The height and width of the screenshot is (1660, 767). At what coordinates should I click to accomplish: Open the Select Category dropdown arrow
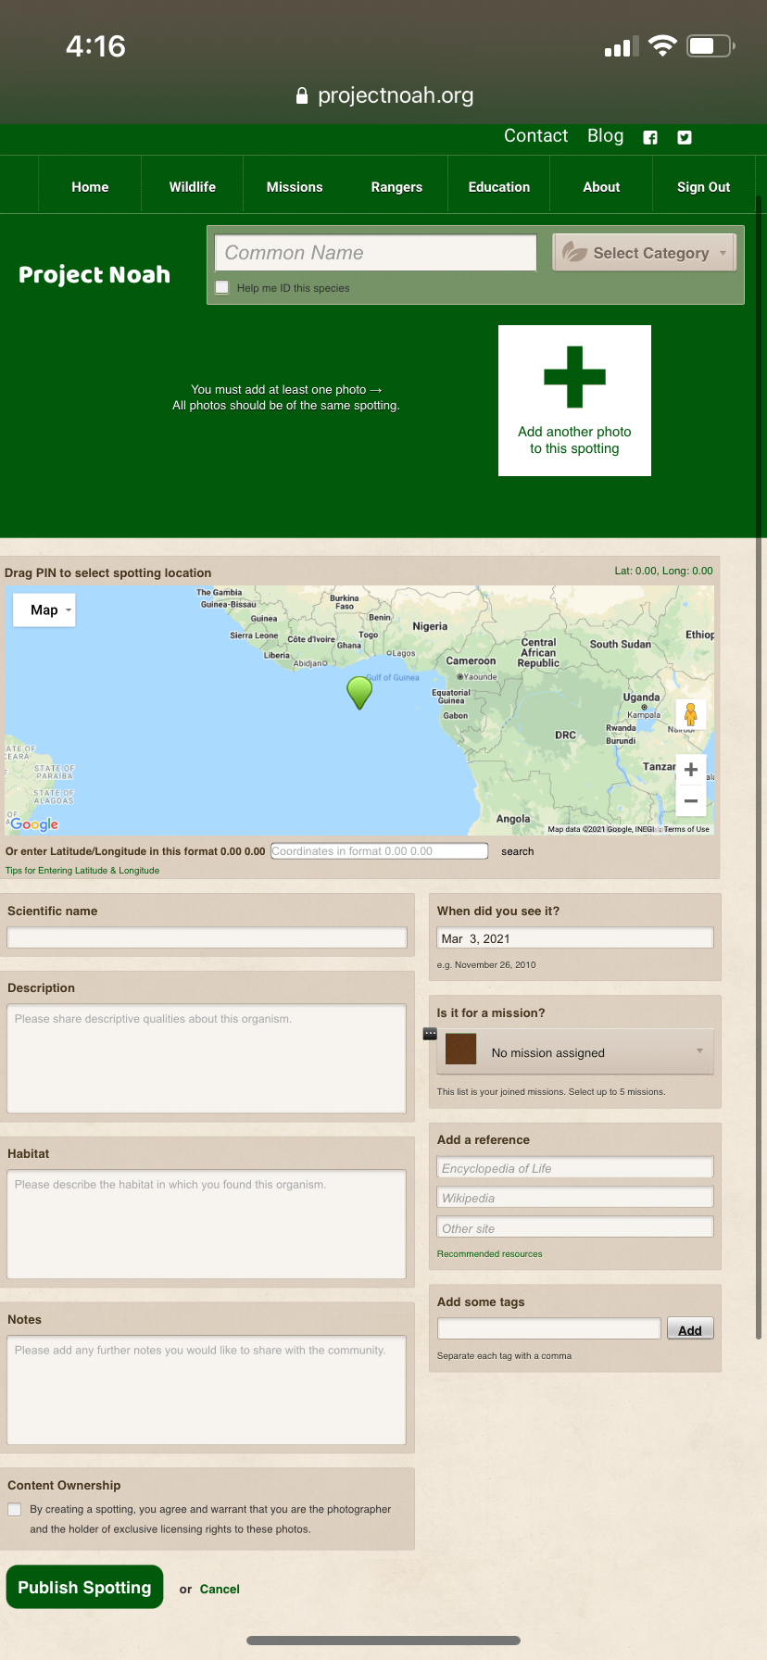point(723,253)
